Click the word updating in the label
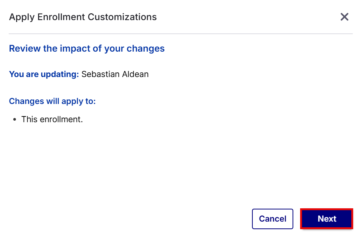The height and width of the screenshot is (236, 360). [x=60, y=74]
